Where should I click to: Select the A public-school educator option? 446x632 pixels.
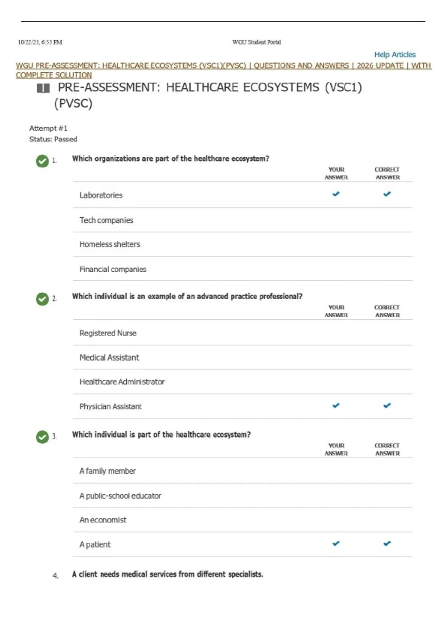tap(243, 496)
